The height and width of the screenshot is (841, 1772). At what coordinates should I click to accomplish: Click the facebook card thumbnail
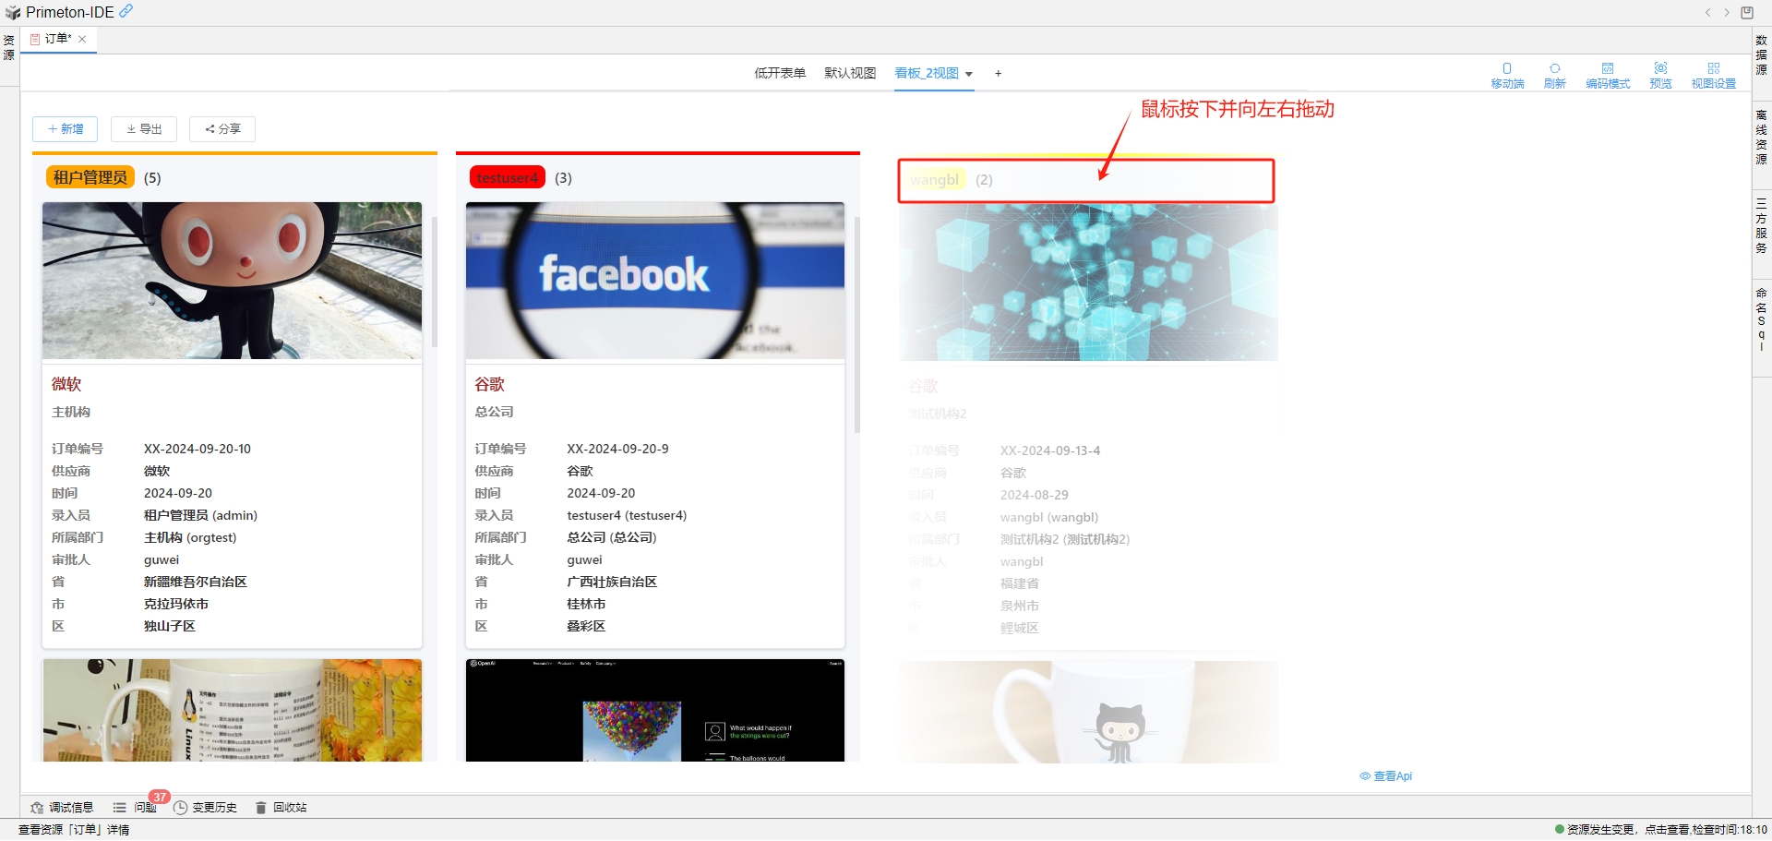tap(654, 281)
